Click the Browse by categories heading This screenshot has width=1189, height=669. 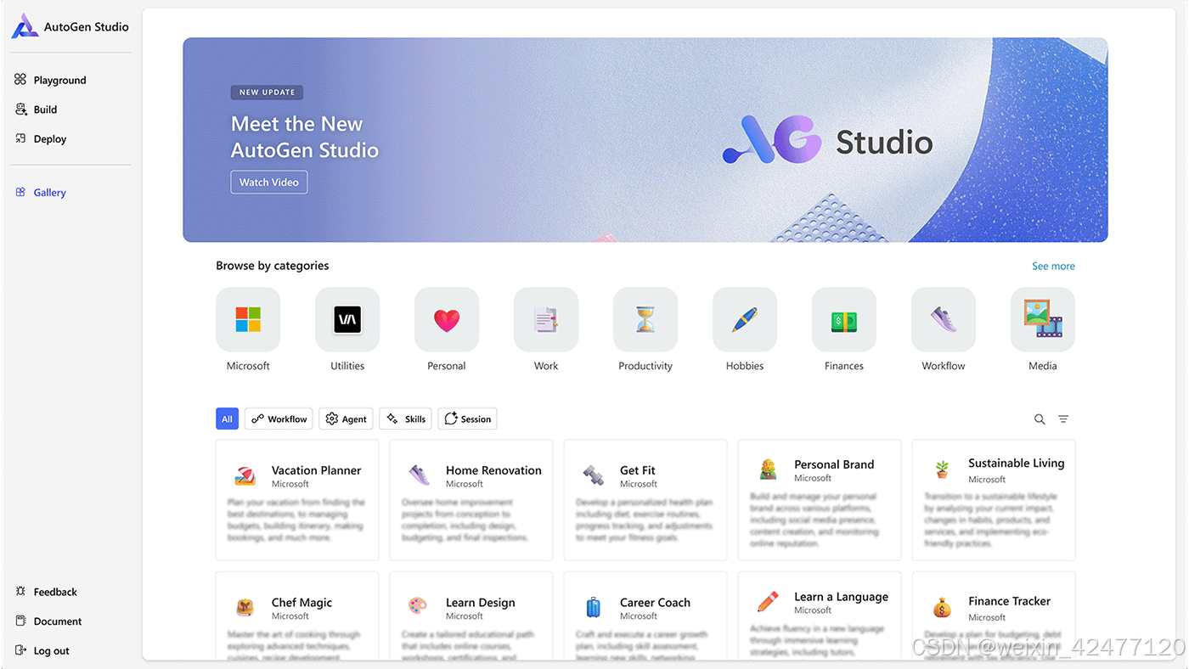coord(272,266)
